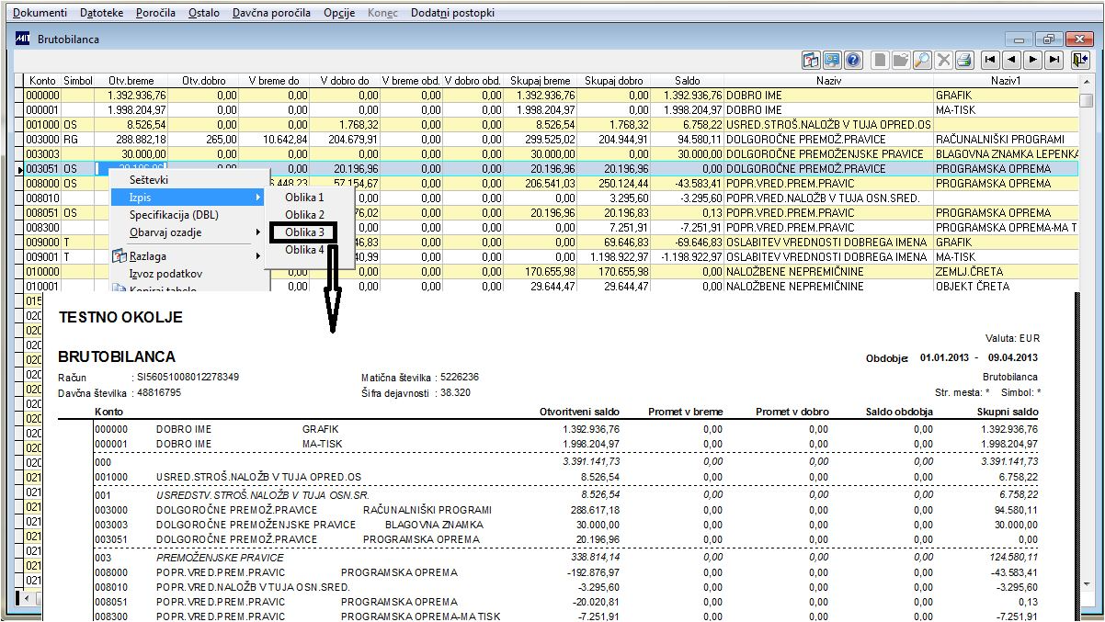Open the magnifying glass search tool
Screen dimensions: 1105x622
[922, 60]
